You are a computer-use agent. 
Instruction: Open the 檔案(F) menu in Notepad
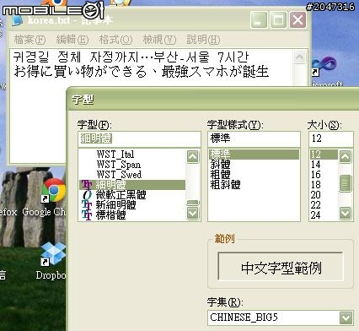[x=29, y=40]
